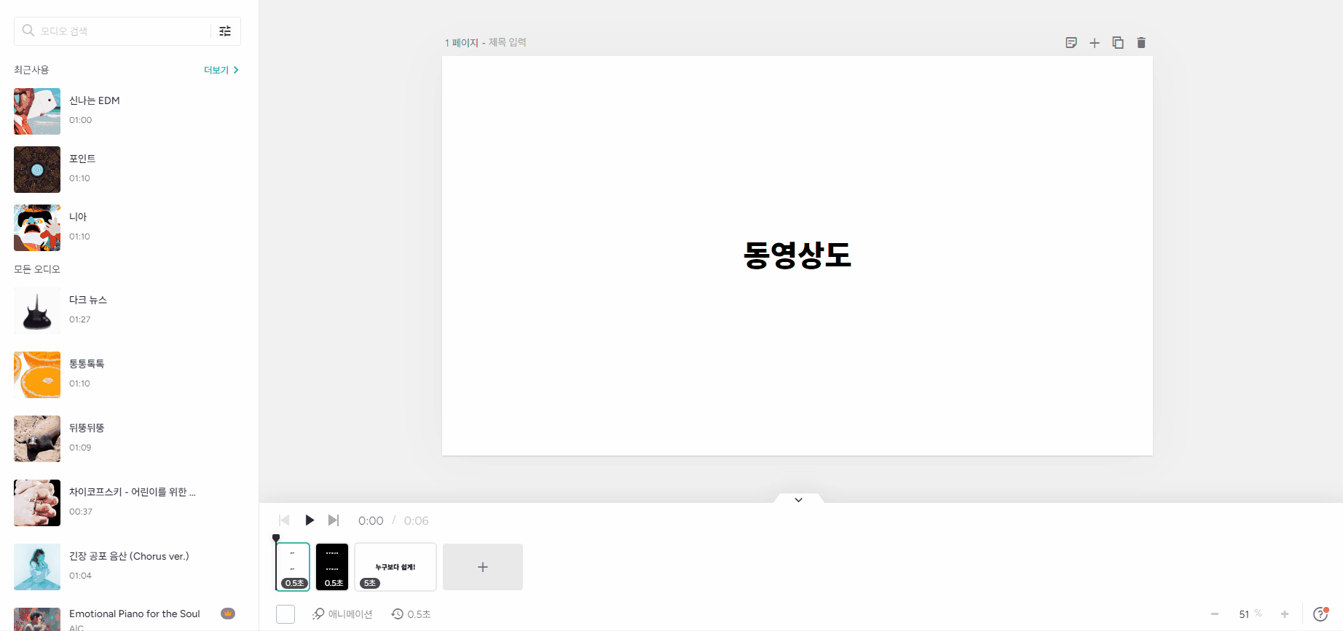Select the third page thumbnail 누구보다 쉽게
The width and height of the screenshot is (1343, 631).
click(x=395, y=566)
